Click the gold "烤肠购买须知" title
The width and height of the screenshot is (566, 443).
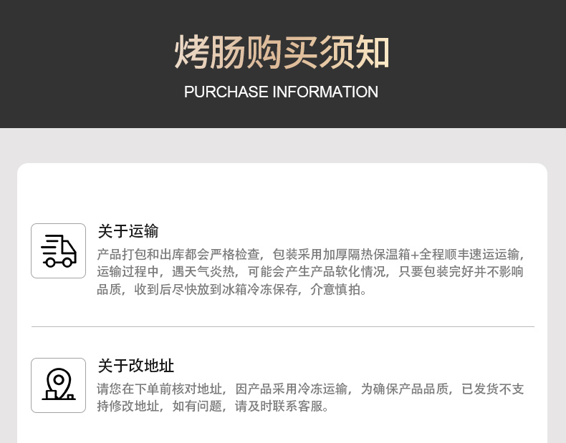click(x=282, y=52)
